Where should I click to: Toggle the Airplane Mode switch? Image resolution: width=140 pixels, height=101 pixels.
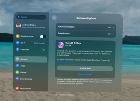point(43,37)
